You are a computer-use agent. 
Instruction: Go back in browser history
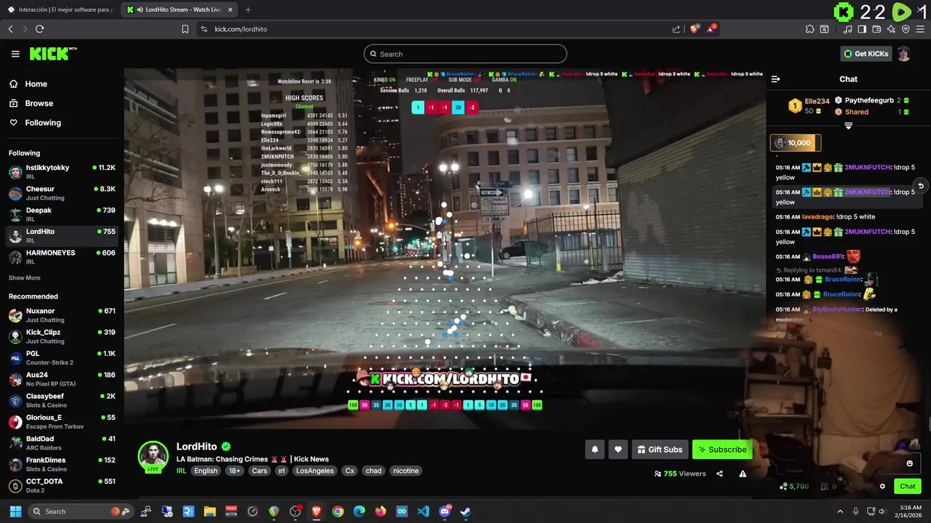click(x=11, y=29)
